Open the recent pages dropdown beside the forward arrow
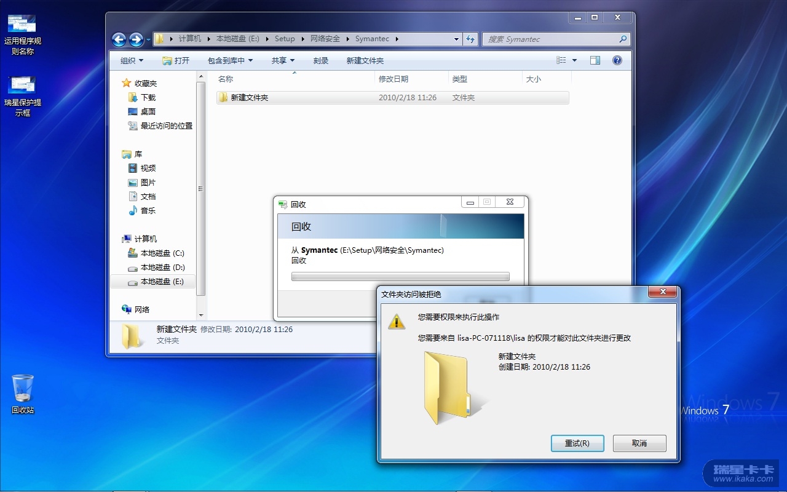 [148, 40]
